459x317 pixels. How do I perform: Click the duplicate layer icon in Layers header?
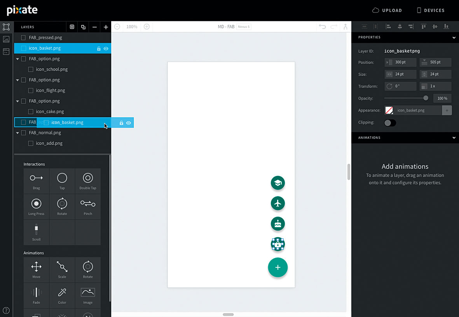point(84,27)
